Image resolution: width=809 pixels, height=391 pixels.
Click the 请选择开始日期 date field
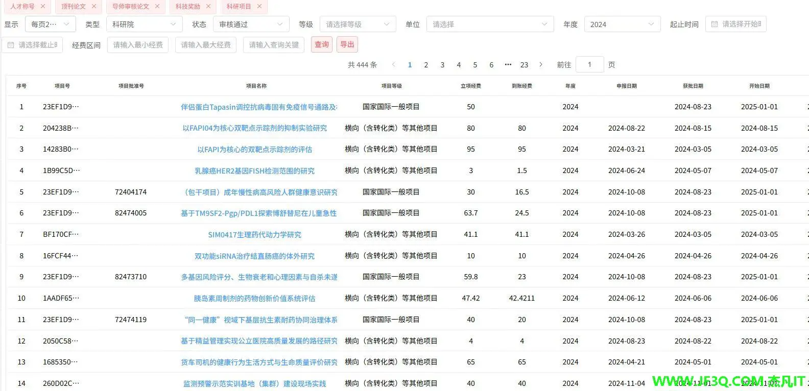pyautogui.click(x=735, y=24)
